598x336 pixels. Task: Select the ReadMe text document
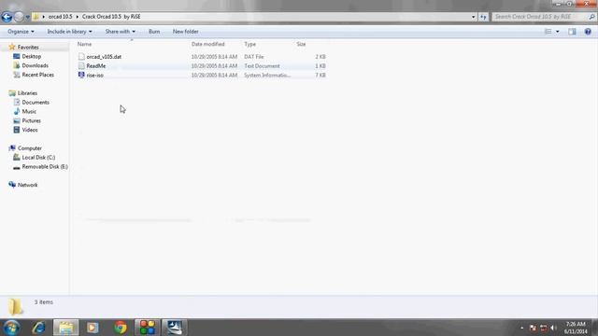pyautogui.click(x=95, y=66)
